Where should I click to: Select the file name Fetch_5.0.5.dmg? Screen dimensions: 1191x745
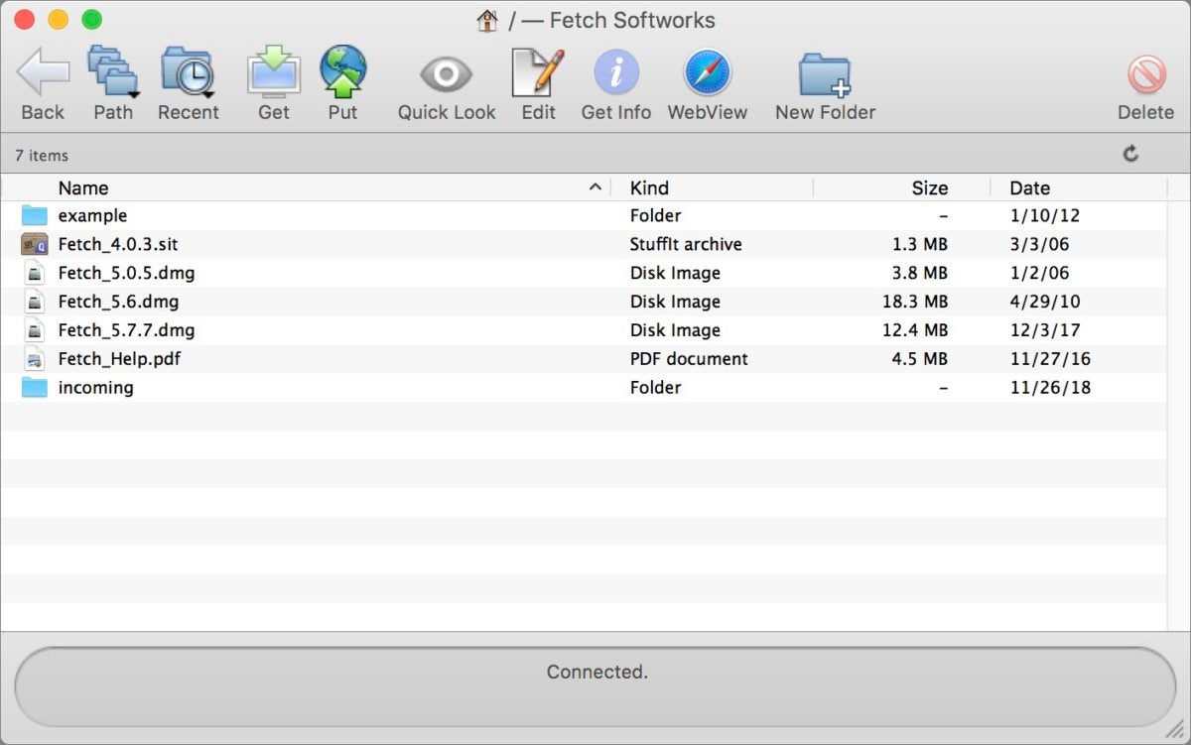click(126, 273)
